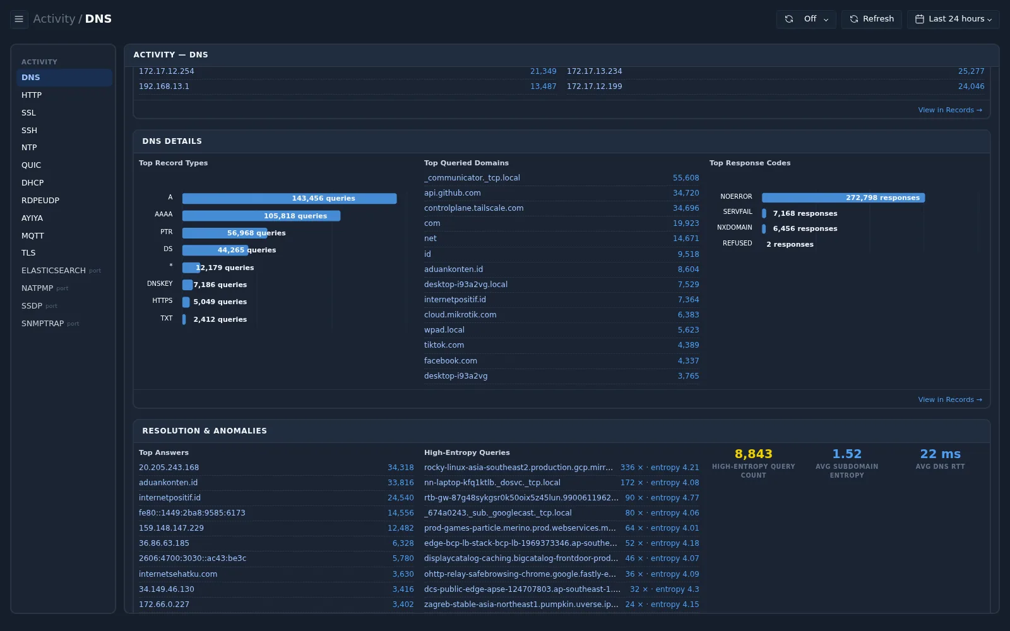Click the A record type bar

tap(289, 198)
